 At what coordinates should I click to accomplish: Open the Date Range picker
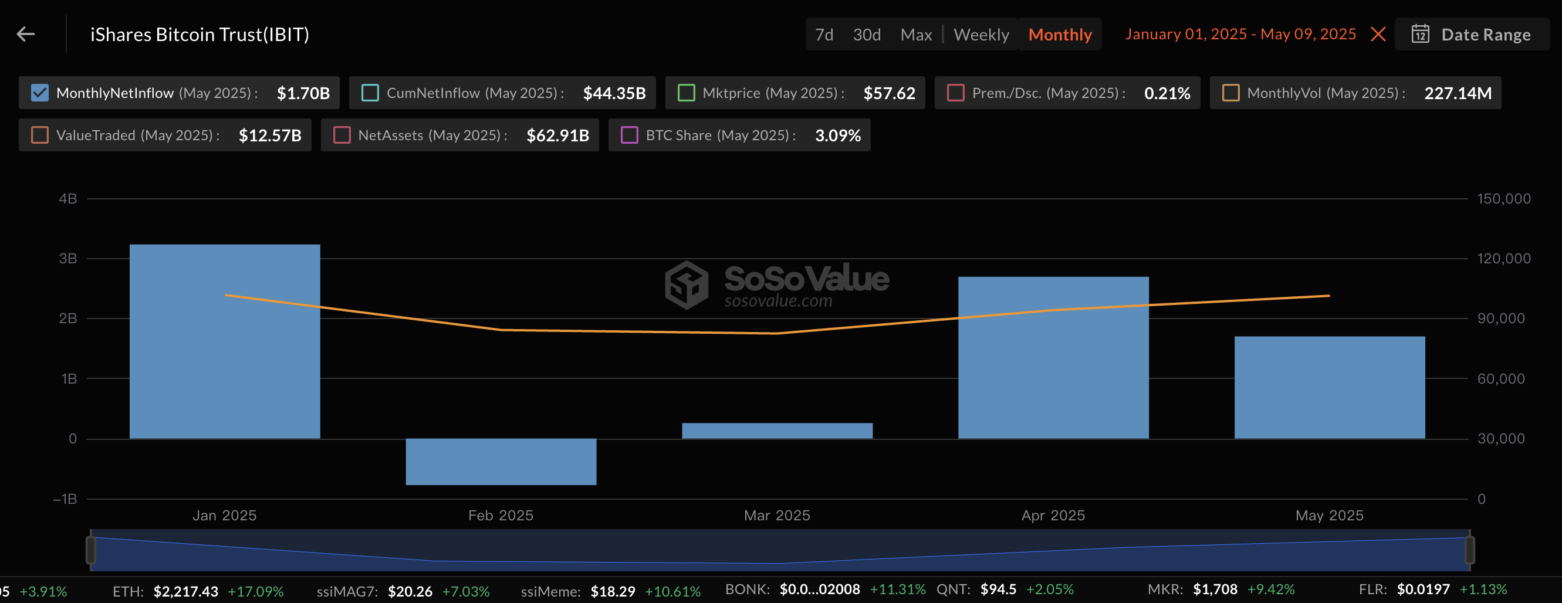tap(1485, 35)
